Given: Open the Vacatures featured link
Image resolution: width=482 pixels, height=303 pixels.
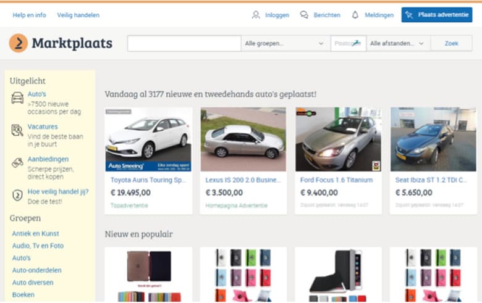Looking at the screenshot, I should tap(43, 127).
